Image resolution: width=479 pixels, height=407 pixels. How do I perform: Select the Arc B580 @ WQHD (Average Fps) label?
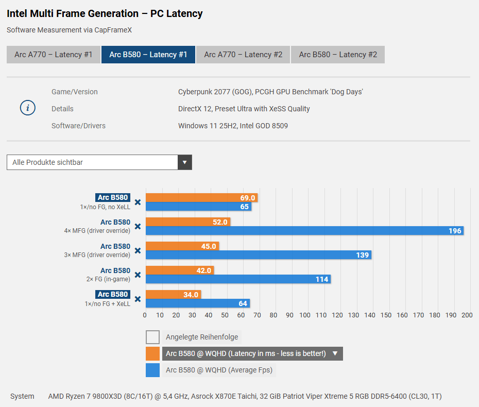pos(219,370)
